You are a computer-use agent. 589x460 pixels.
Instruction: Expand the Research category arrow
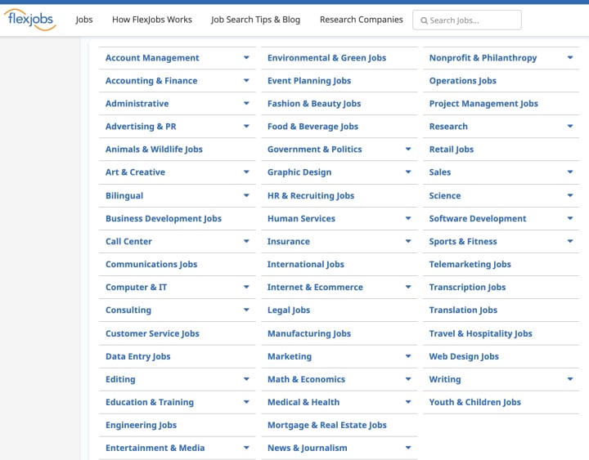[570, 127]
